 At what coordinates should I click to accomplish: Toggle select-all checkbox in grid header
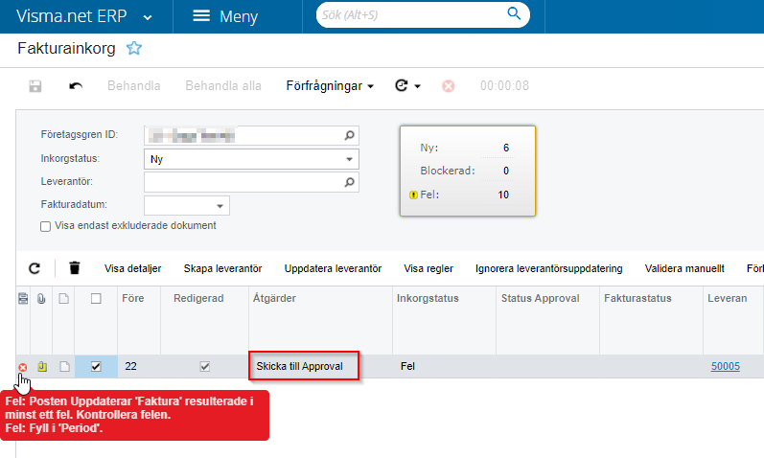[96, 298]
